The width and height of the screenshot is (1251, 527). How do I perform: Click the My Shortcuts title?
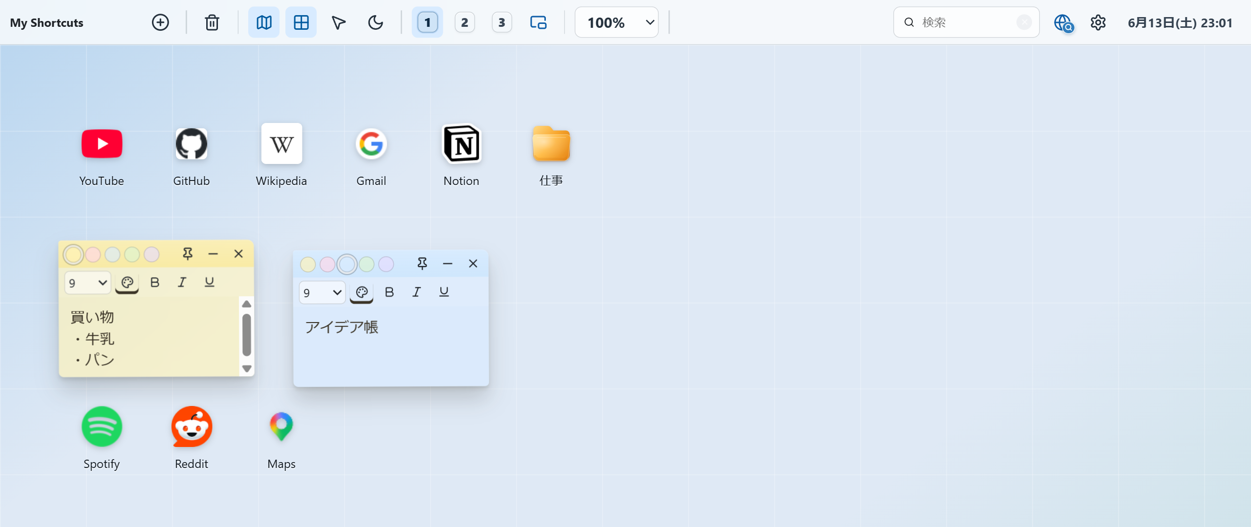[47, 23]
